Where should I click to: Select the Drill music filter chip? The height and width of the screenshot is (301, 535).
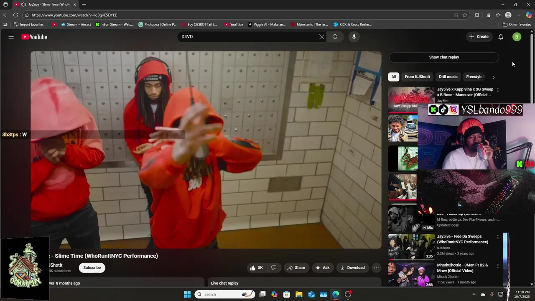[x=448, y=77]
